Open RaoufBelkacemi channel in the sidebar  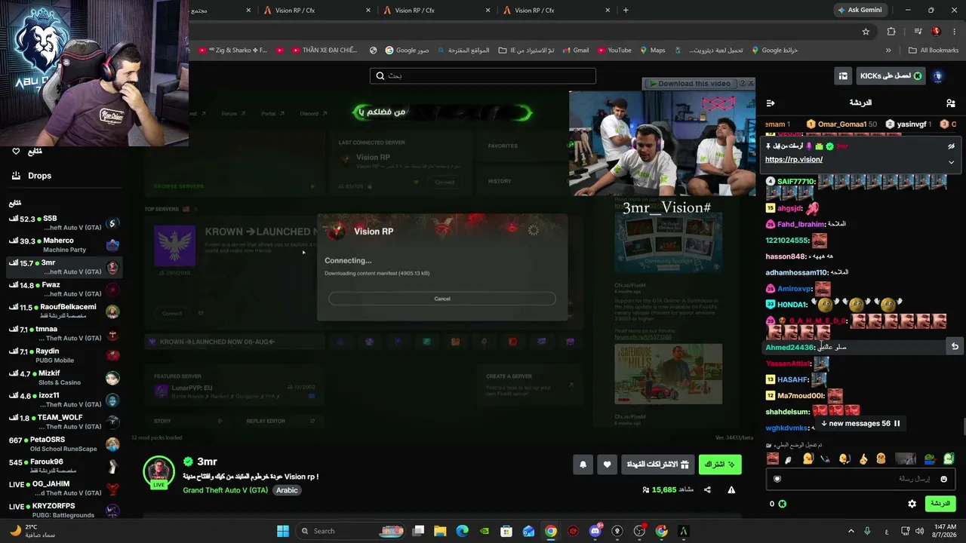pyautogui.click(x=64, y=311)
